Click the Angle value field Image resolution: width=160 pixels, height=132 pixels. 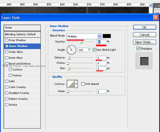(83, 50)
